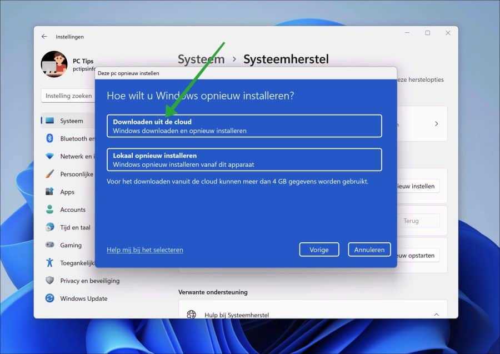This screenshot has height=354, width=500.
Task: Open Windows Update settings
Action: pyautogui.click(x=84, y=298)
